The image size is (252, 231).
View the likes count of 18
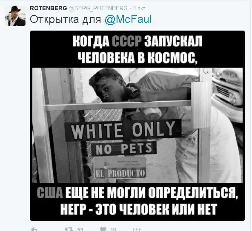click(x=113, y=230)
